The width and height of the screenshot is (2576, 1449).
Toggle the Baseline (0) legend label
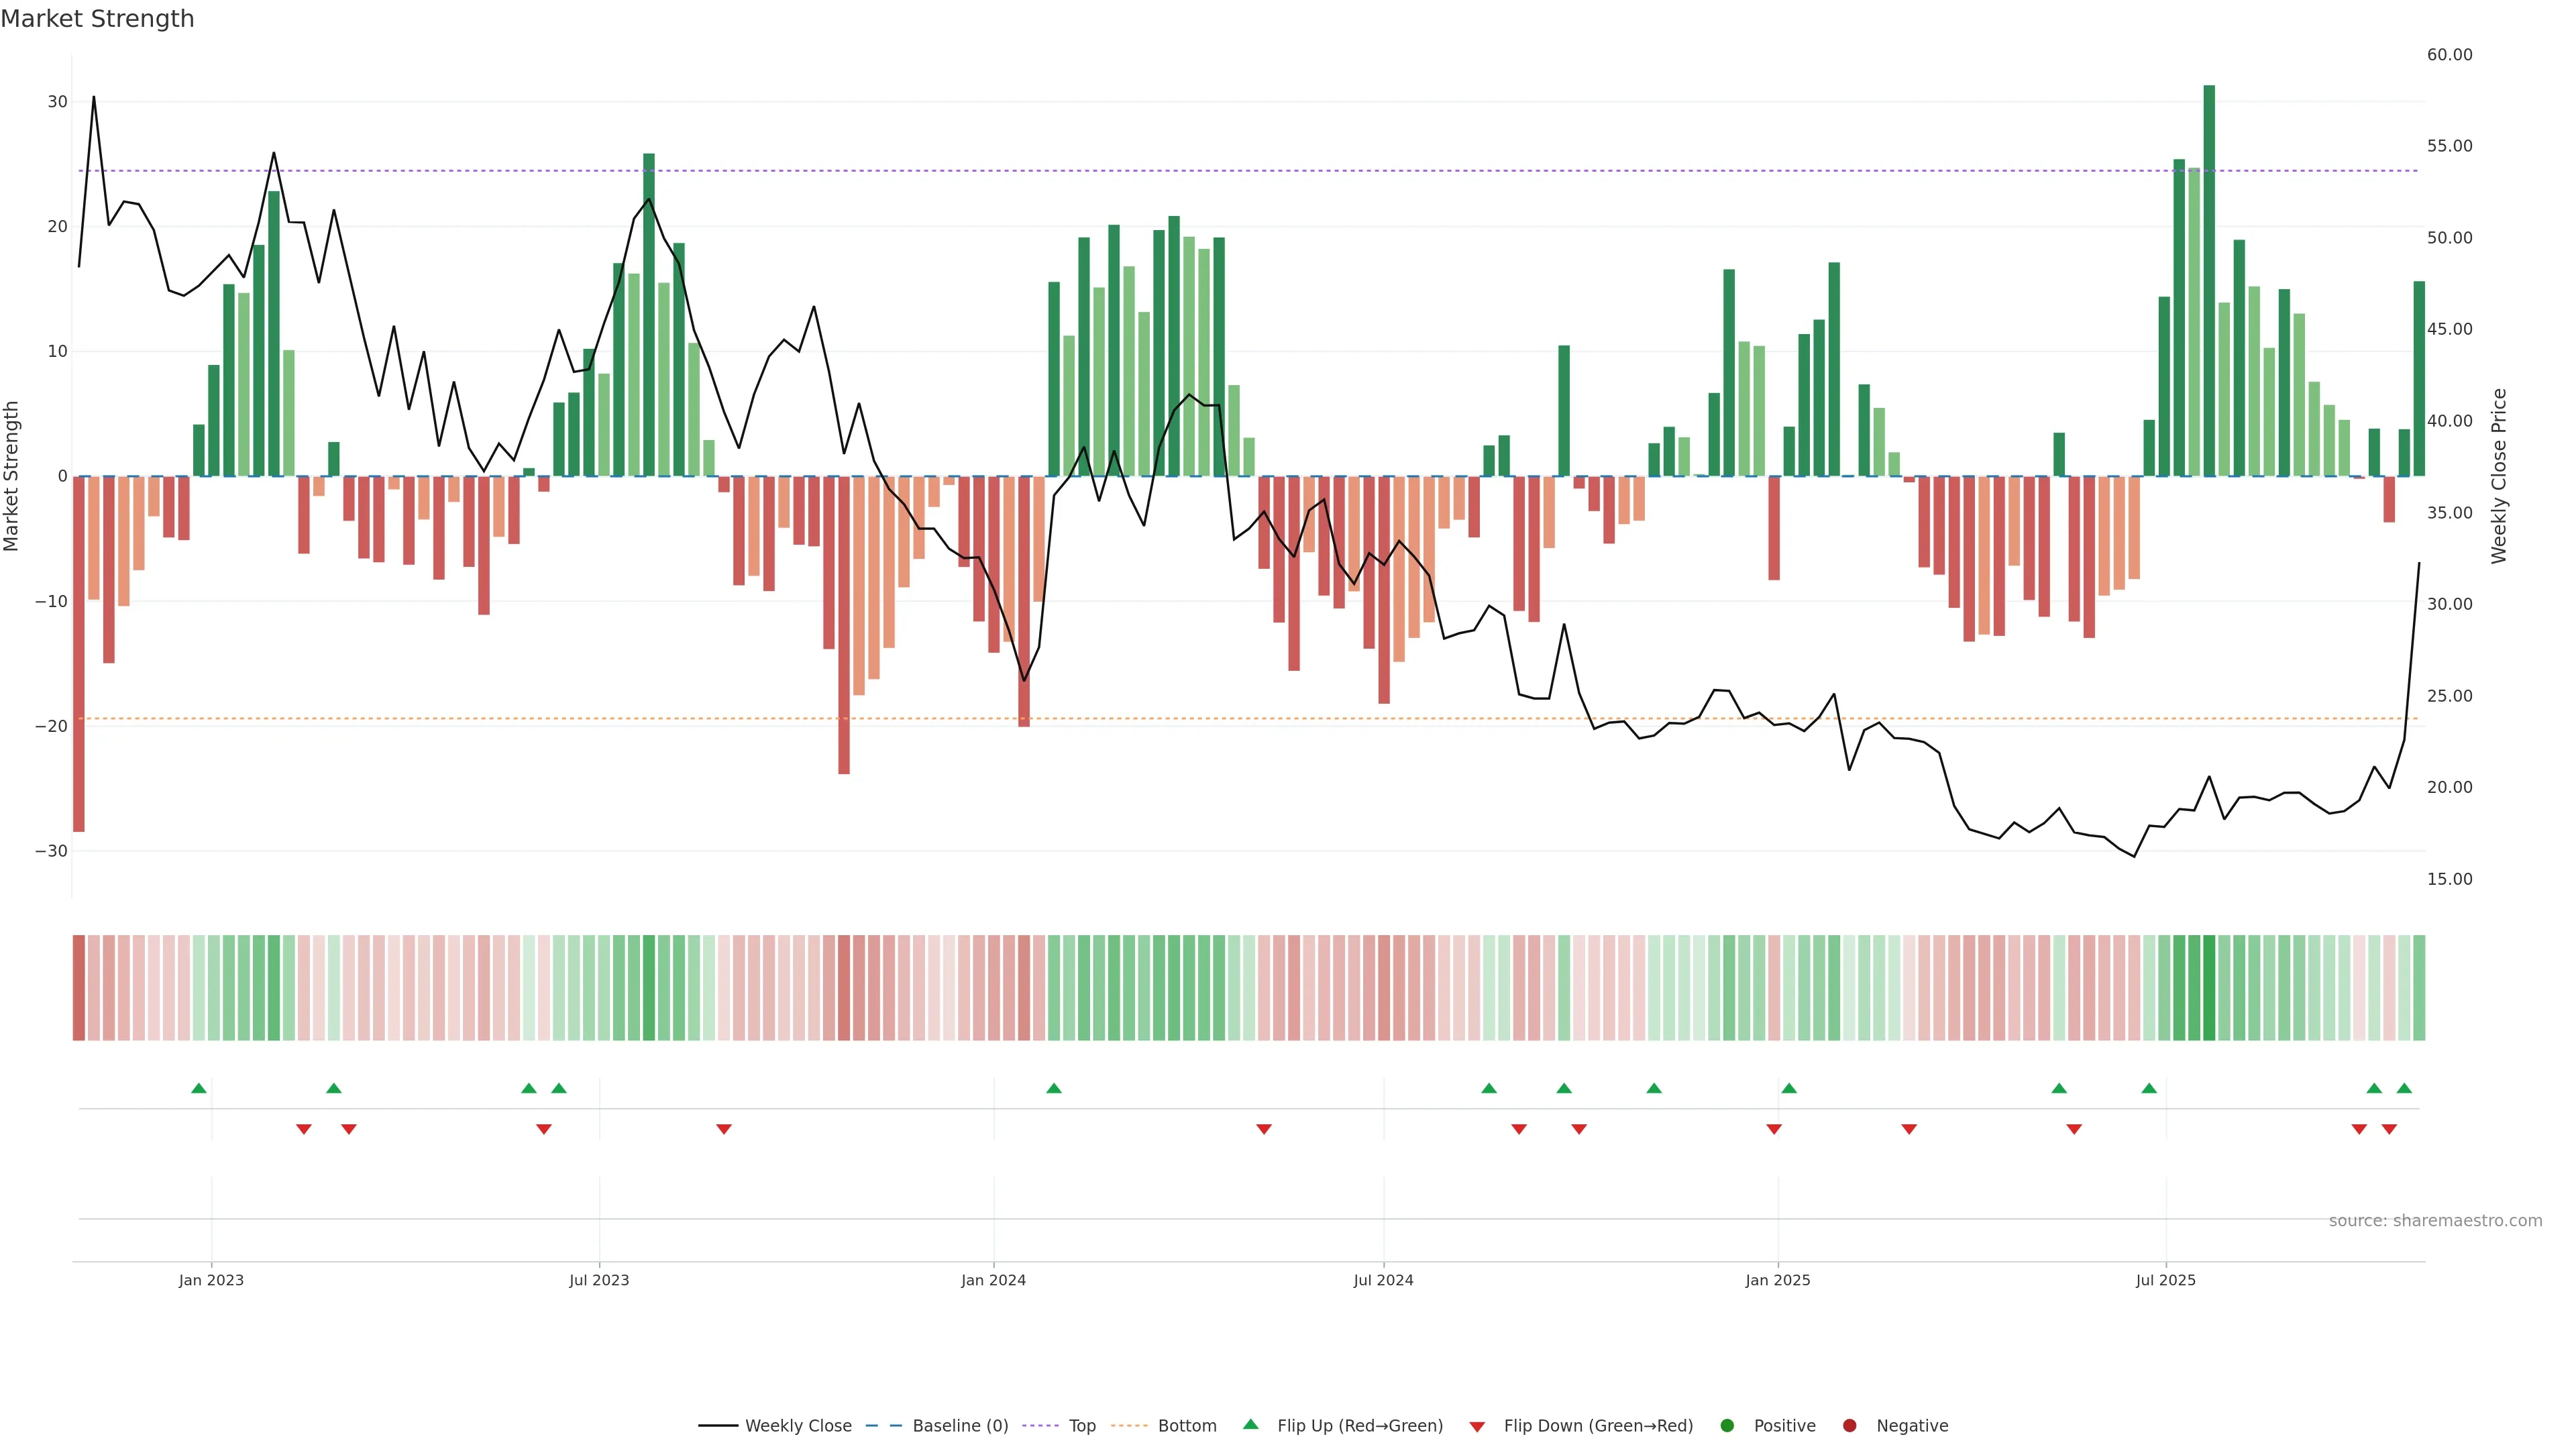coord(960,1426)
